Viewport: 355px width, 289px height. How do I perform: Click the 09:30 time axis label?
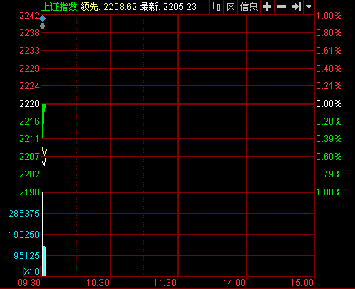point(29,283)
